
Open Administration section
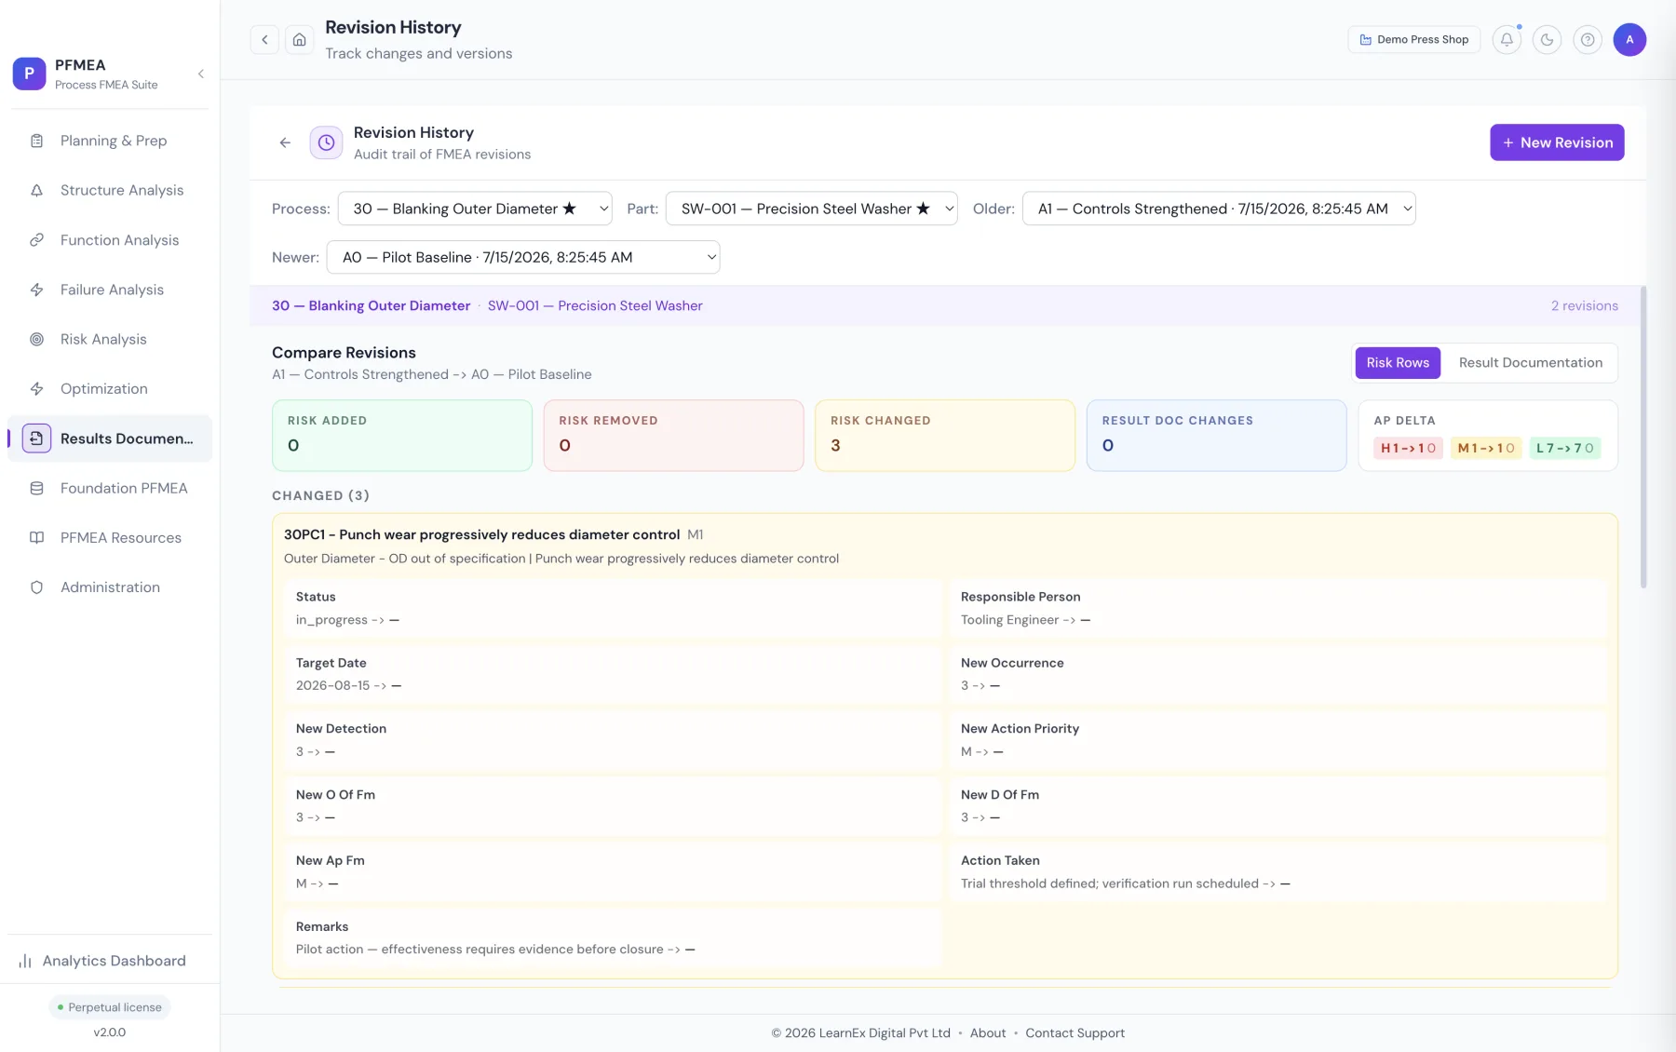[x=110, y=587]
